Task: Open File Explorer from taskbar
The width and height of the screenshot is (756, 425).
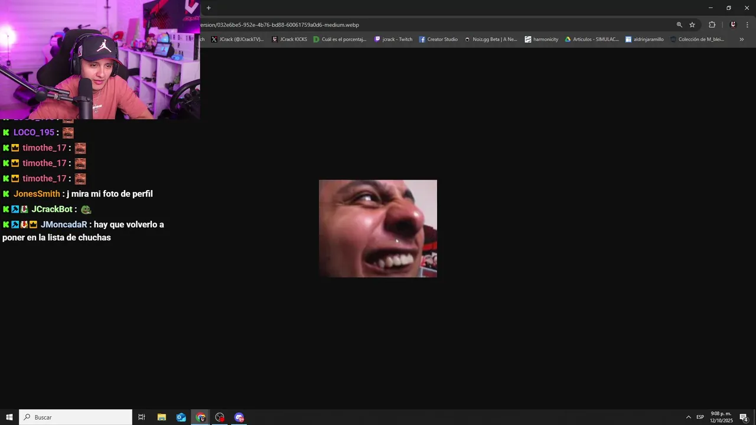Action: [x=161, y=417]
